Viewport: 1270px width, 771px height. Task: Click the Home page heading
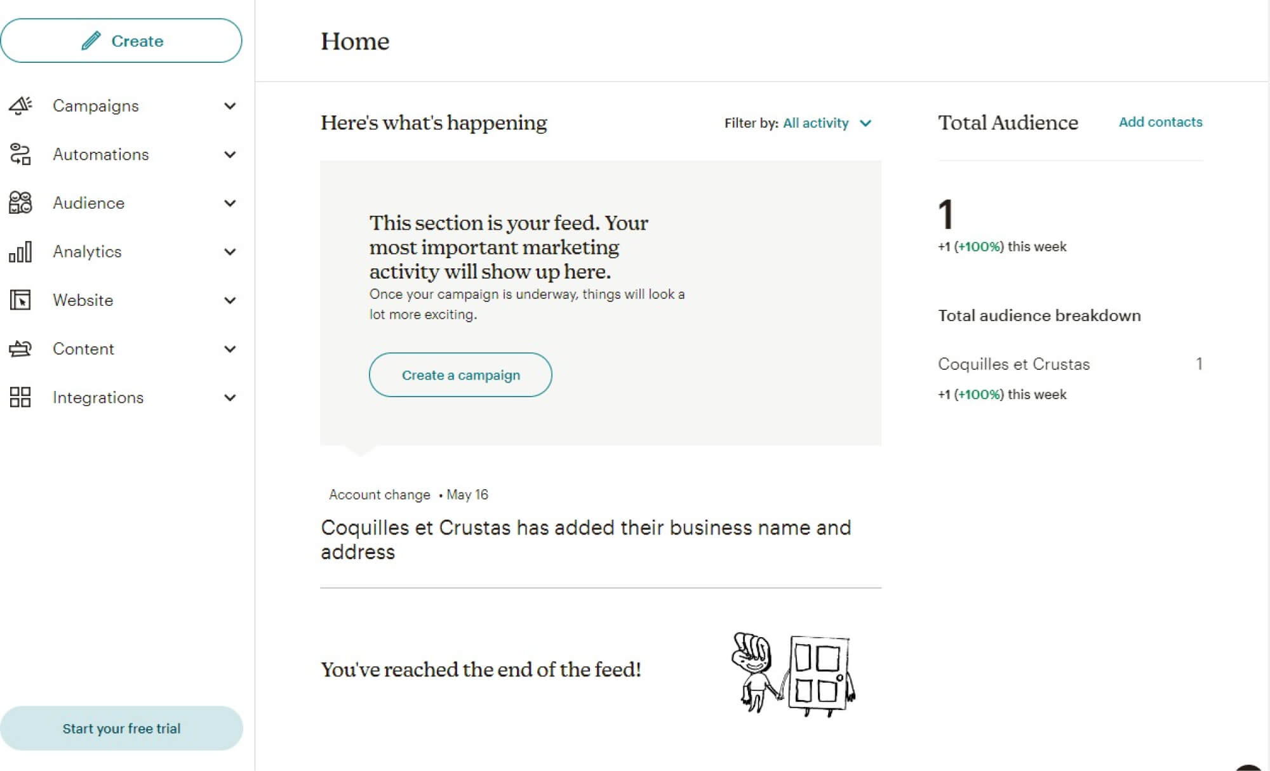click(354, 42)
